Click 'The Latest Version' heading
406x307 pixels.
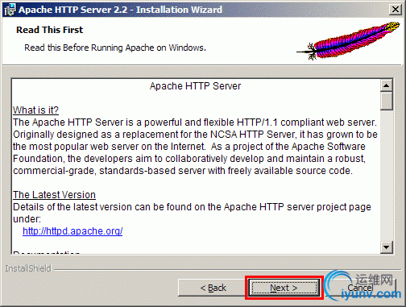[54, 195]
